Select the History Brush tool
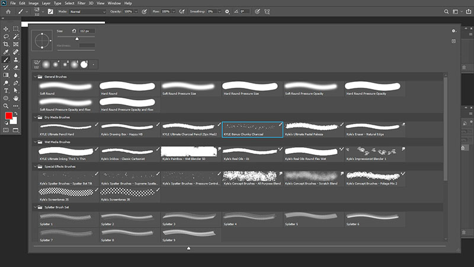The width and height of the screenshot is (474, 267). [x=6, y=68]
